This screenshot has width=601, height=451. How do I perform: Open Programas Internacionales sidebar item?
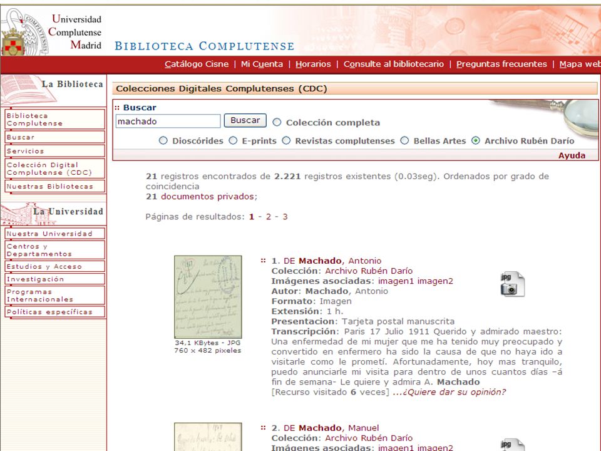tap(55, 295)
